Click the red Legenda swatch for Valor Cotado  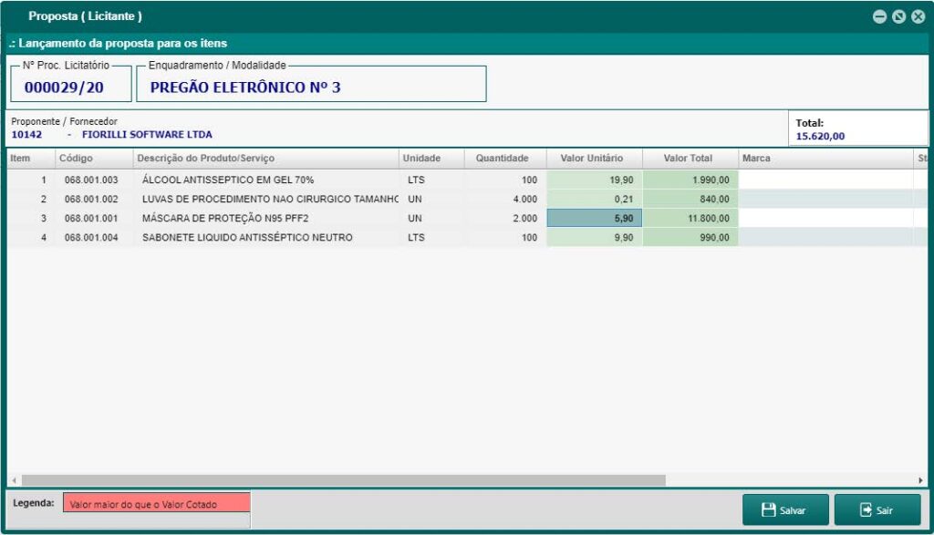point(155,504)
